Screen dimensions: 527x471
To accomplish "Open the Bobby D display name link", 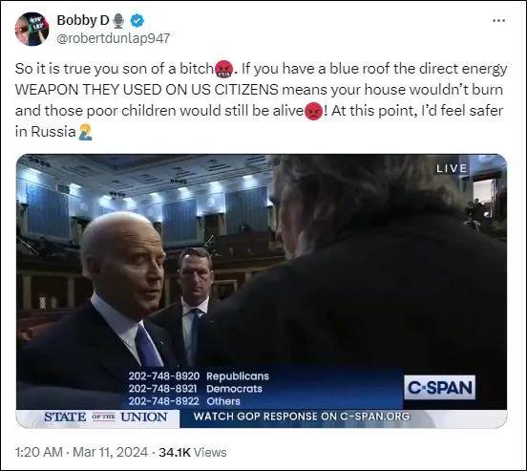I will [83, 20].
